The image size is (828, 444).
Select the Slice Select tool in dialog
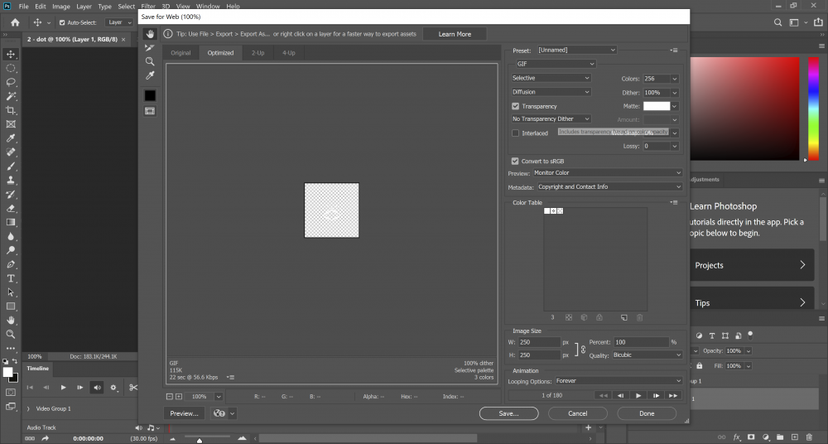coord(150,48)
